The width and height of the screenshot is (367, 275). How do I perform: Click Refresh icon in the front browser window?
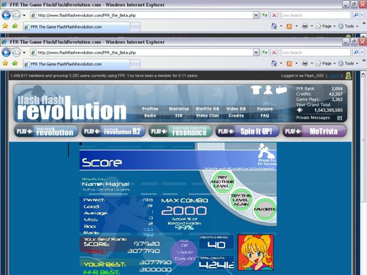tap(265, 52)
